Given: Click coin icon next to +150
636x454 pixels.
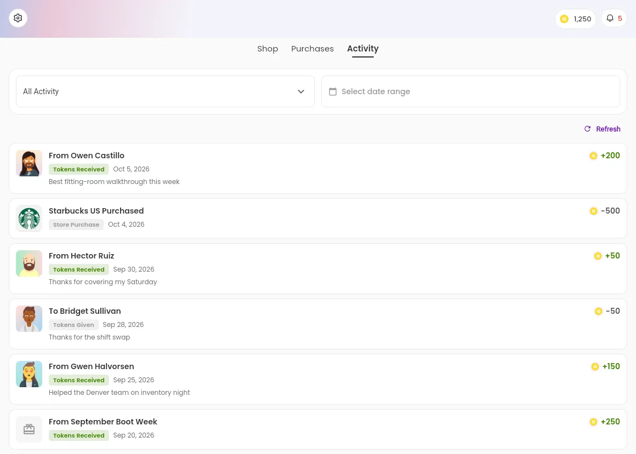Looking at the screenshot, I should [595, 366].
